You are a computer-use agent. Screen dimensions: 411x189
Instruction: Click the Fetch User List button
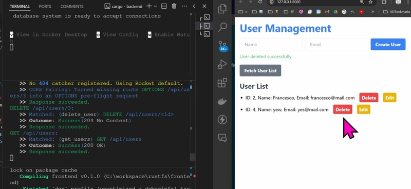click(x=260, y=70)
